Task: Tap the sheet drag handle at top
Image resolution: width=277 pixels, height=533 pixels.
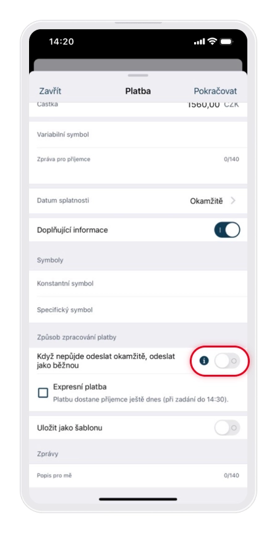Action: (x=138, y=75)
